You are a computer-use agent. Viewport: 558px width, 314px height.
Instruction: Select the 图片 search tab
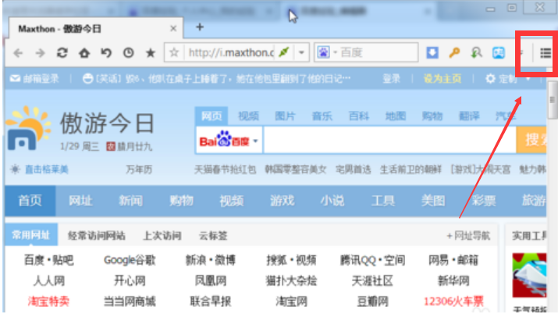point(285,116)
